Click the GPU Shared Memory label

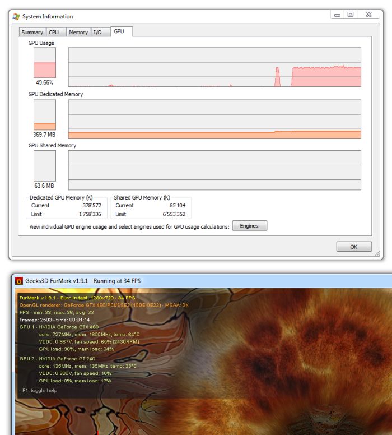point(52,145)
